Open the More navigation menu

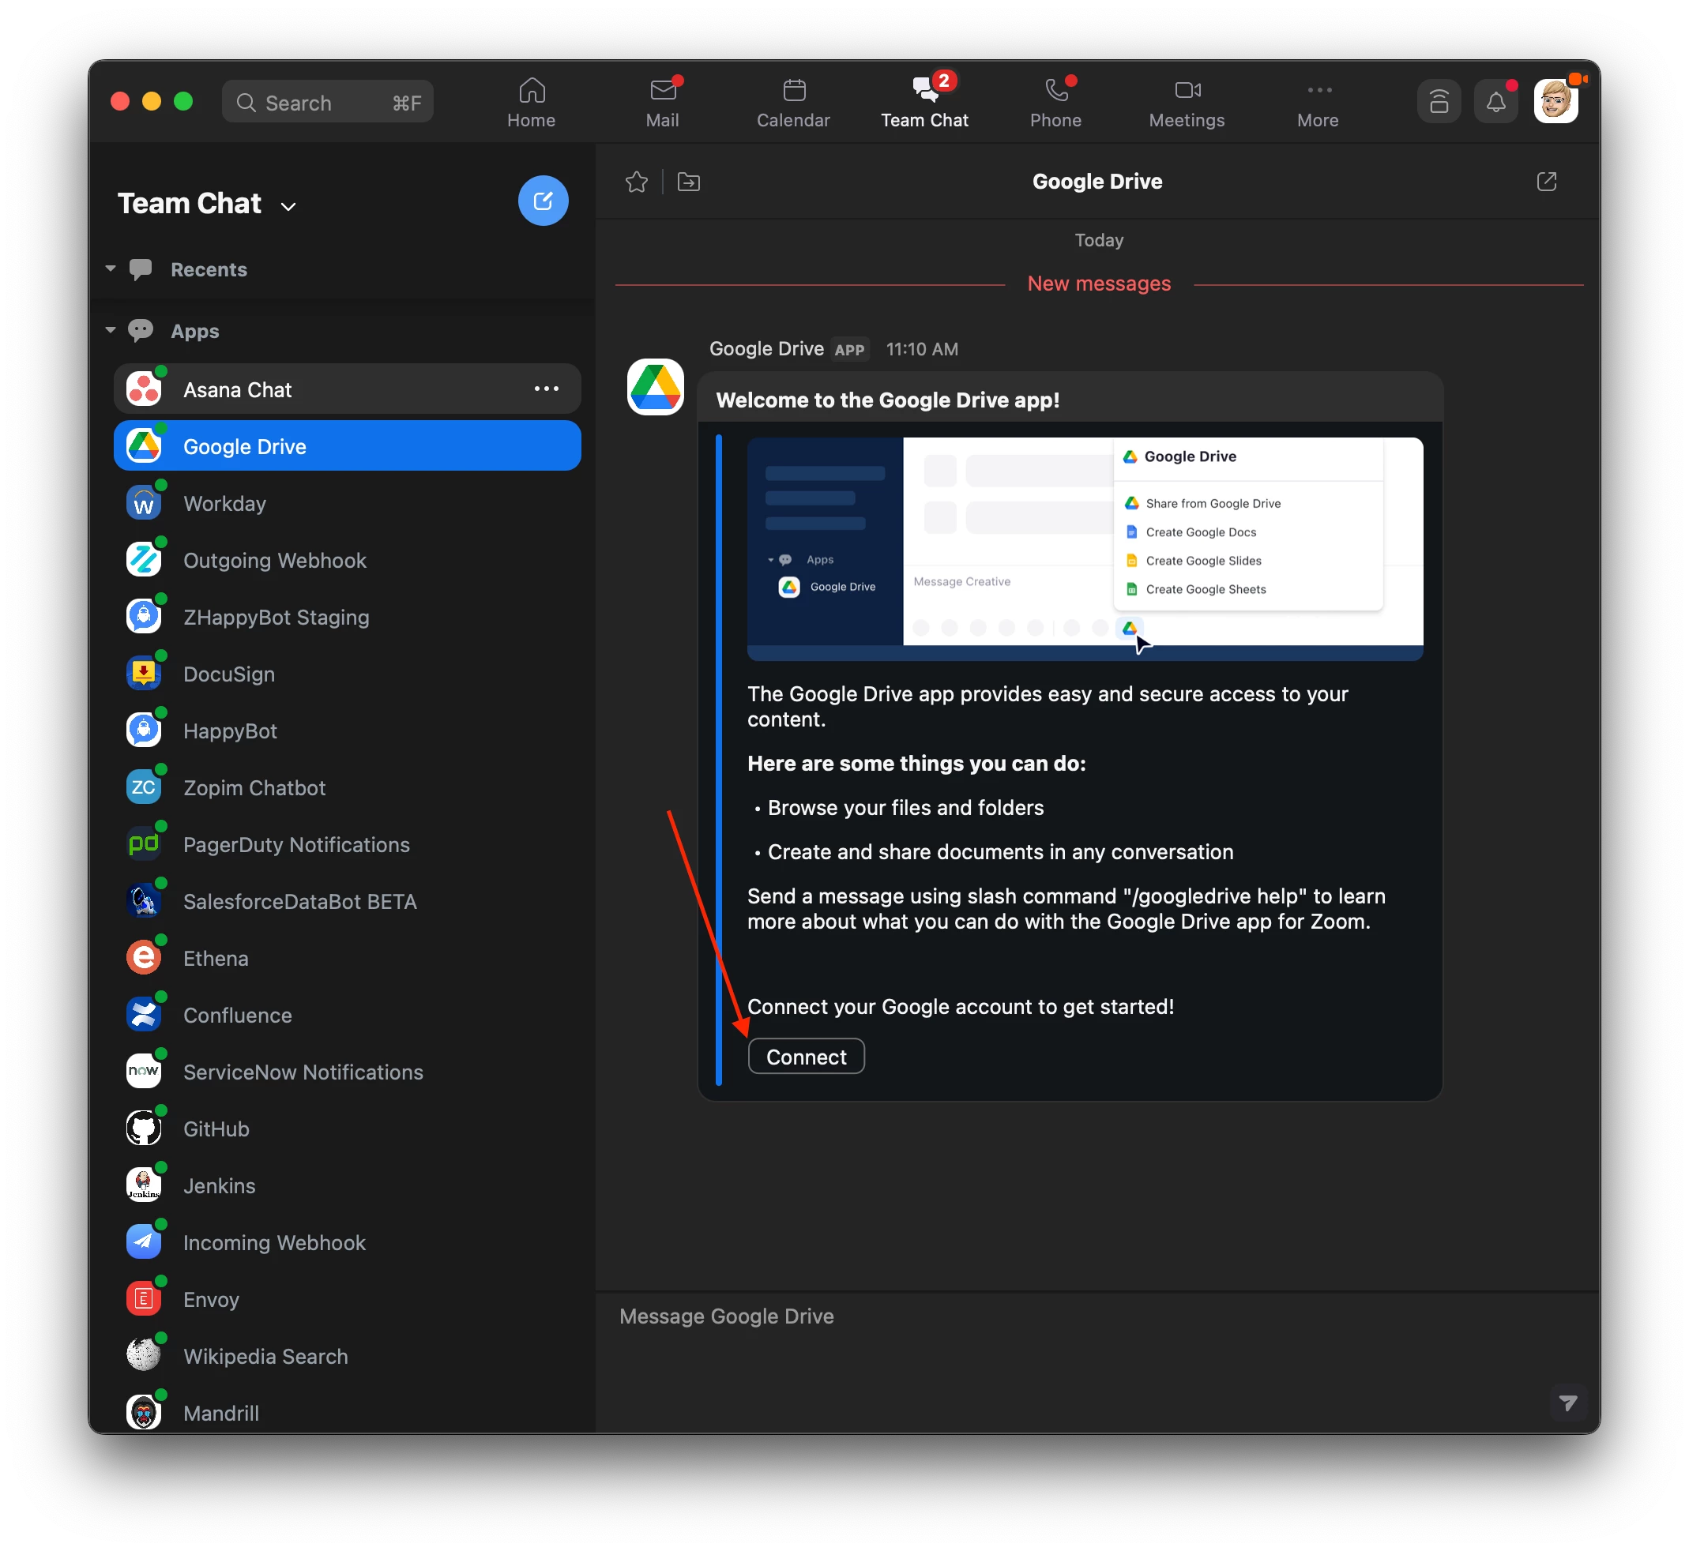[x=1317, y=103]
